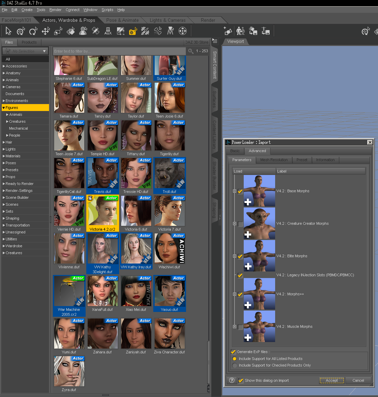The height and width of the screenshot is (397, 378).
Task: Expand the Morphs++ tree node
Action: click(234, 294)
